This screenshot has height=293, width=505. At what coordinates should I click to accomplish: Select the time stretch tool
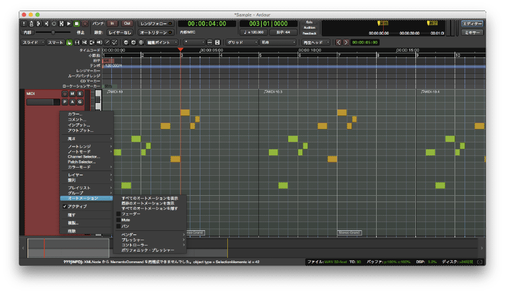(x=92, y=43)
